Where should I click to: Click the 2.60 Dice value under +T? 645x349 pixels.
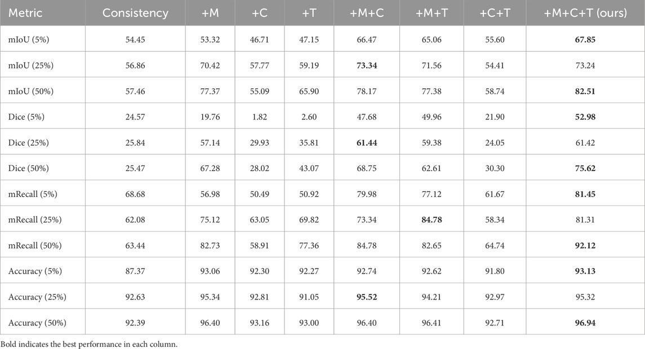[309, 117]
